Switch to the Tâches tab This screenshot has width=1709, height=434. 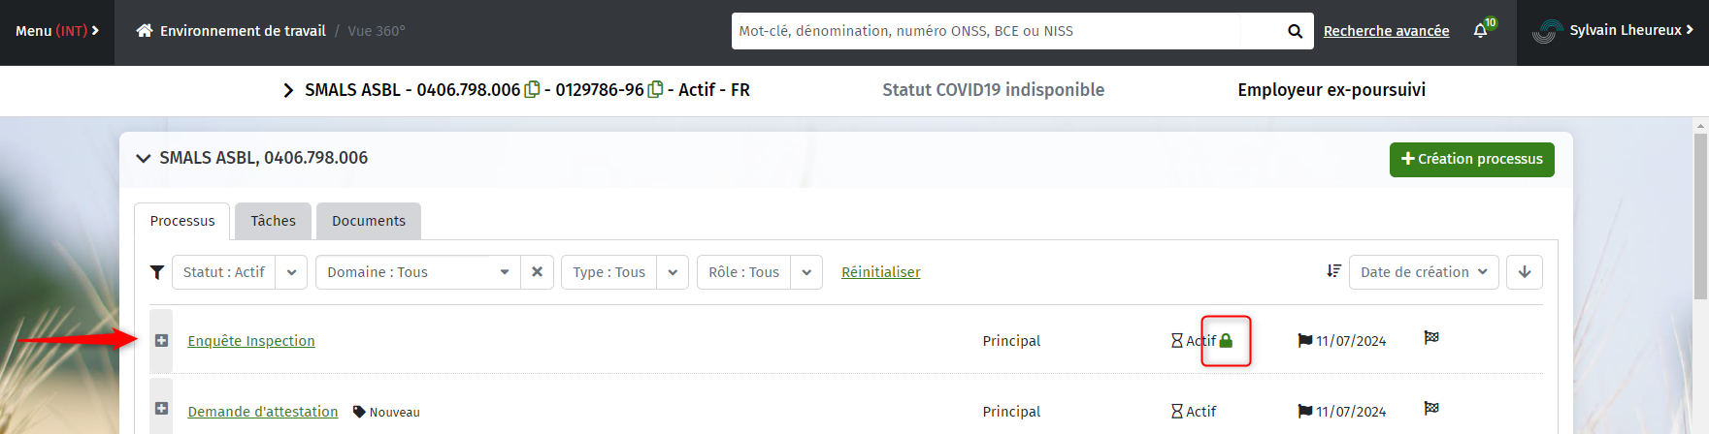273,221
